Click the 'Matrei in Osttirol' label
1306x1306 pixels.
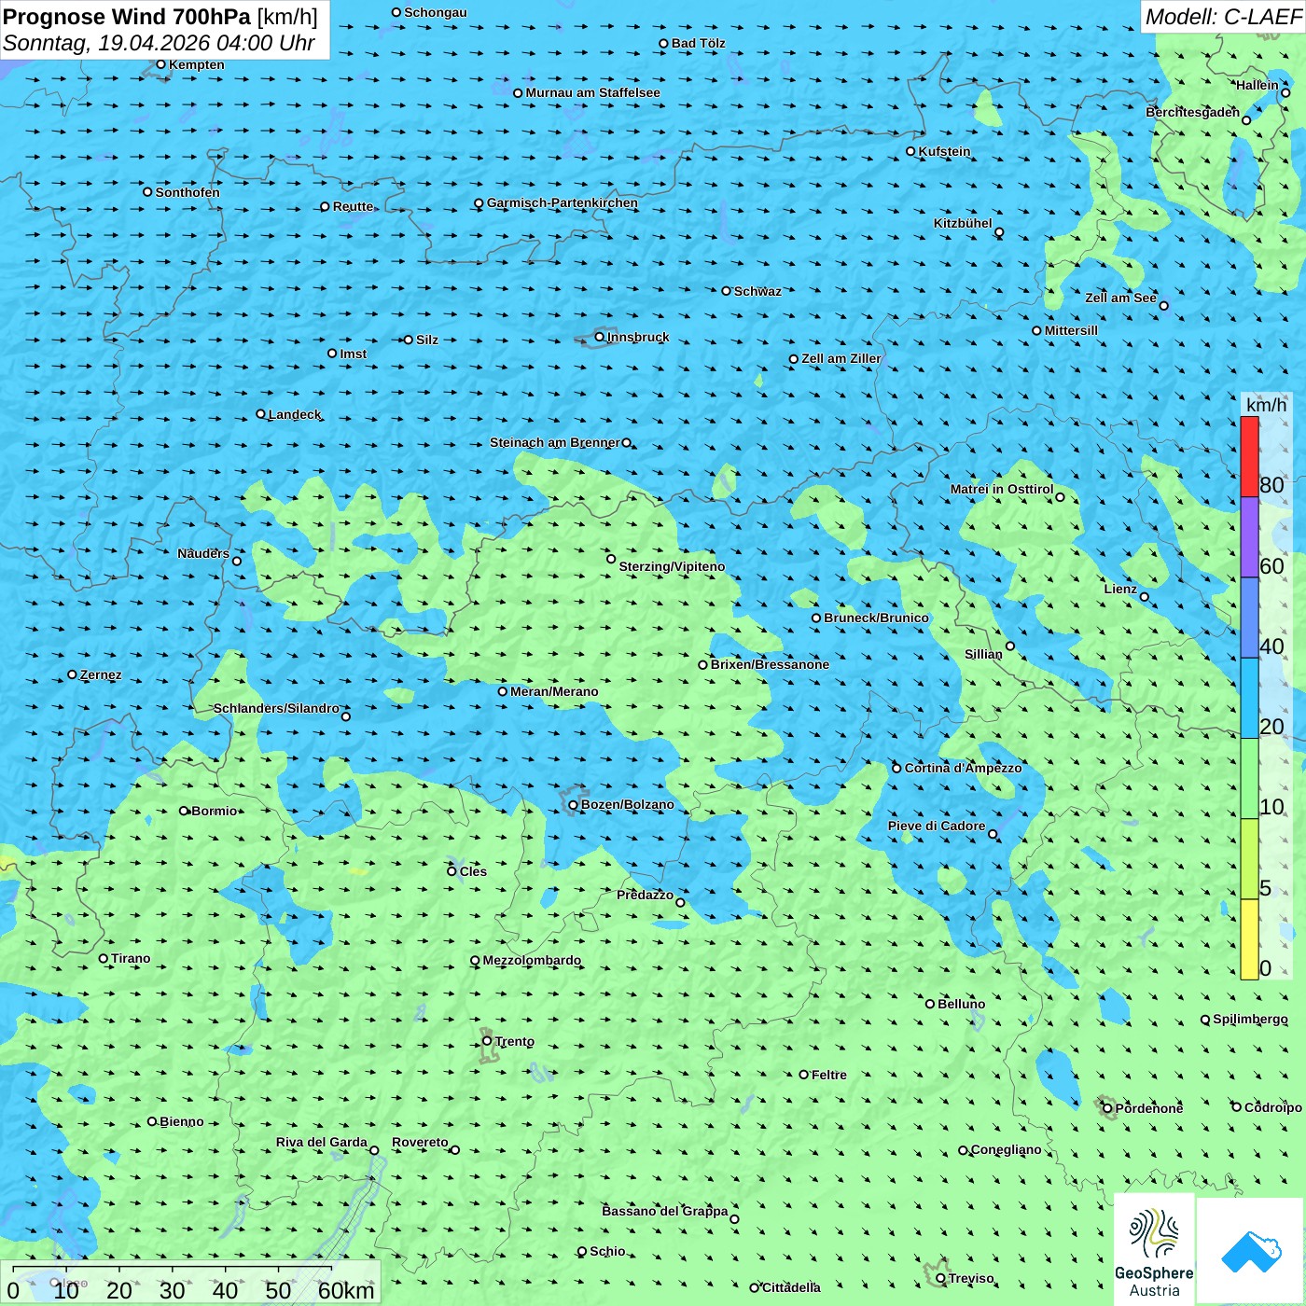[x=1002, y=489]
